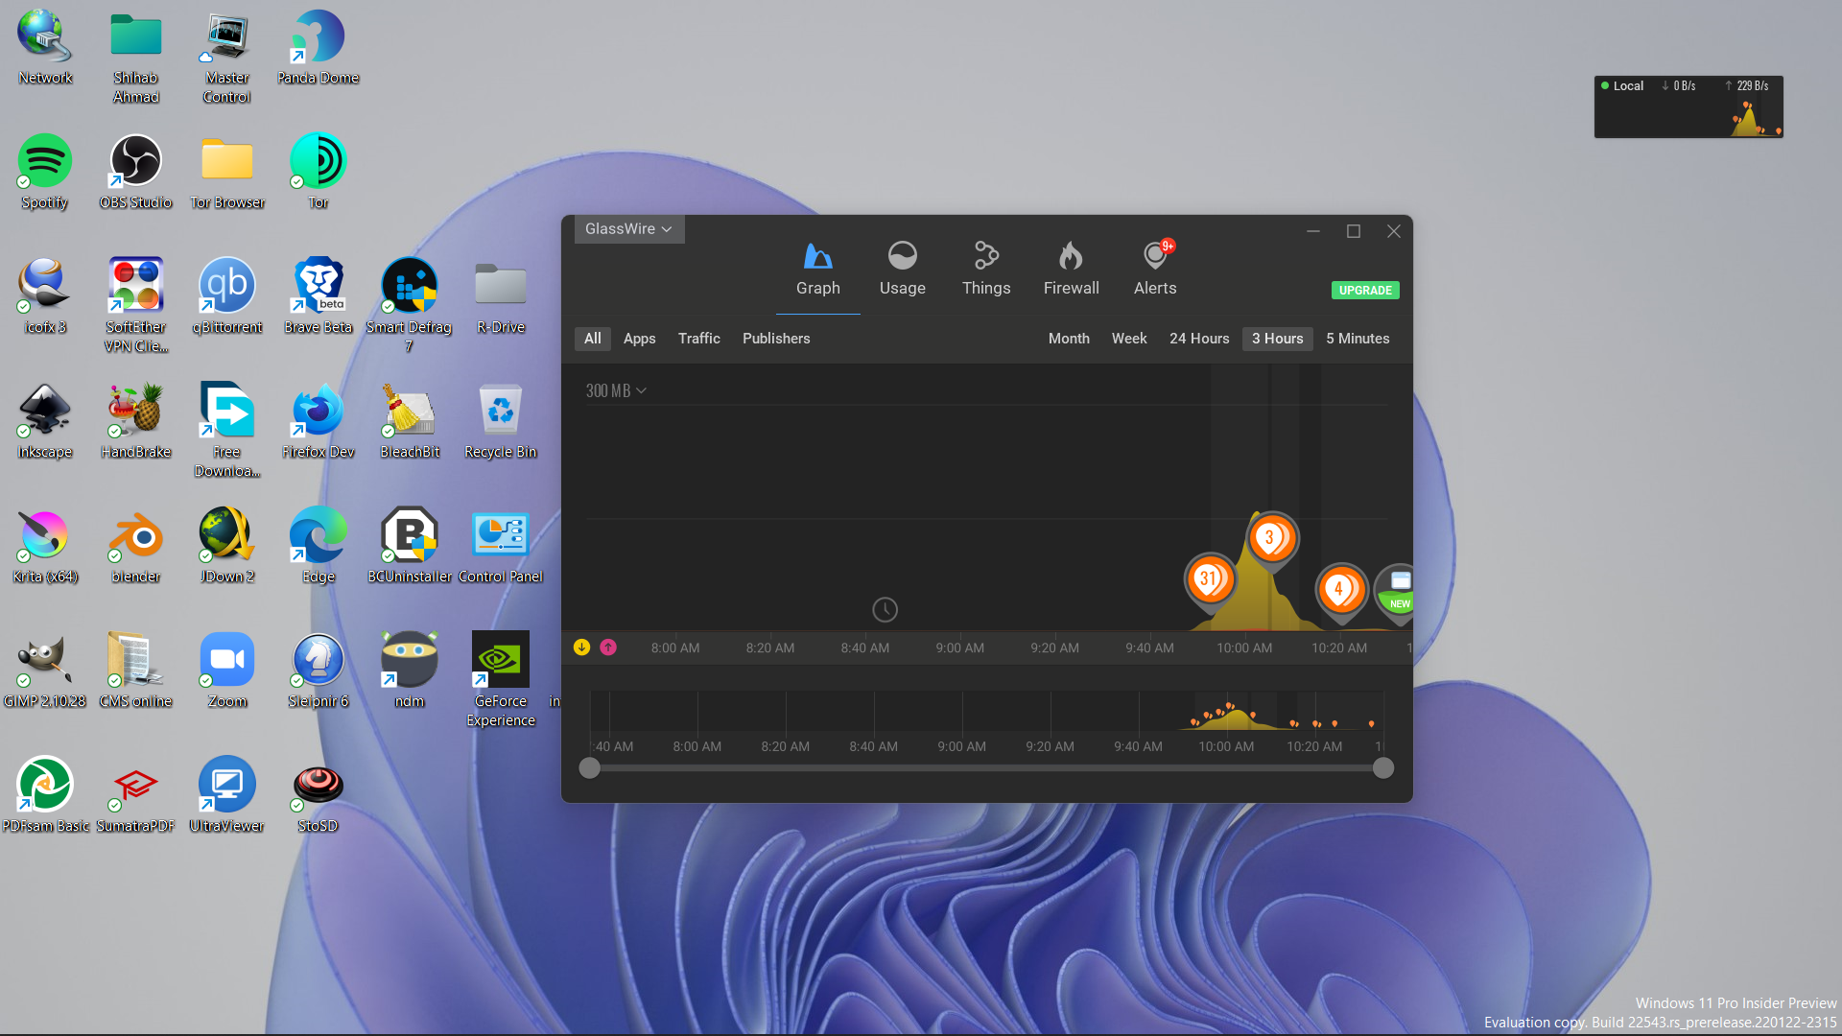Click the left timeline range slider handle
Image resolution: width=1842 pixels, height=1036 pixels.
click(x=590, y=768)
